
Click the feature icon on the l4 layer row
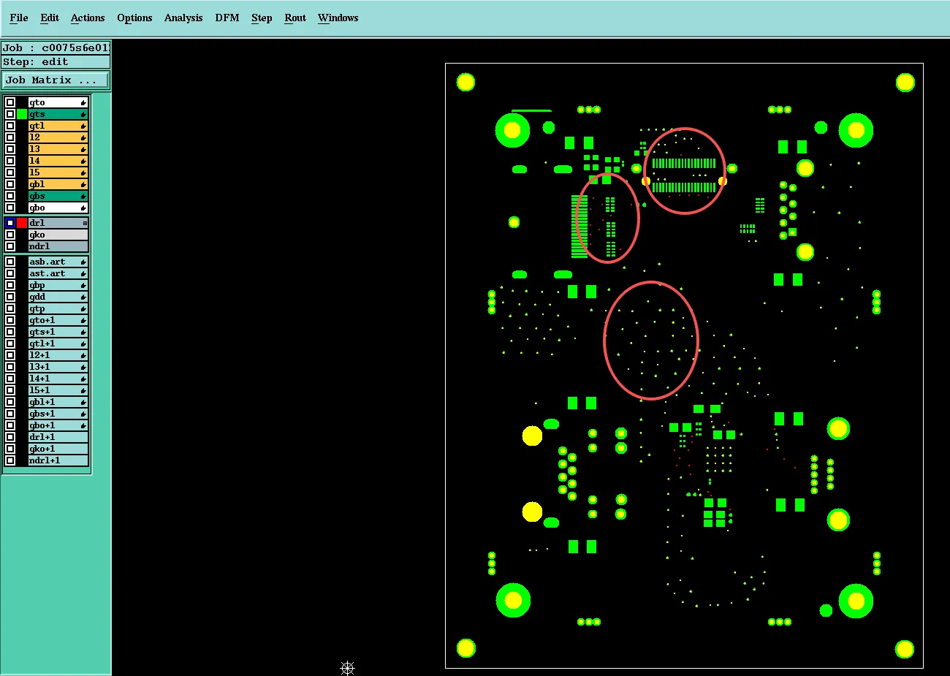click(x=83, y=162)
